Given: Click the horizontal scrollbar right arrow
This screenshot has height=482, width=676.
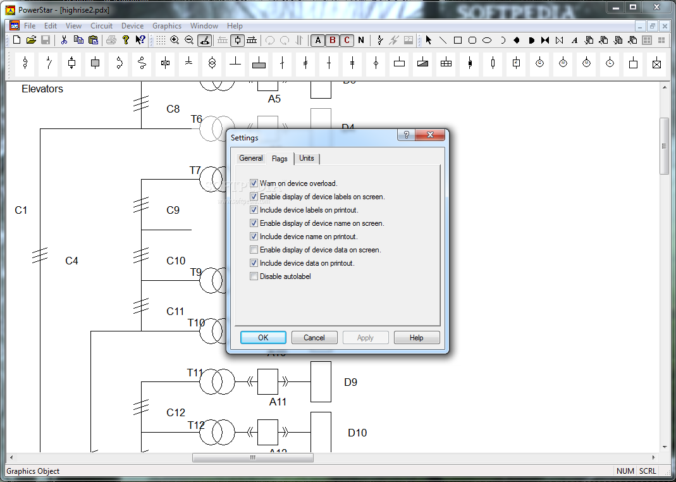Looking at the screenshot, I should tap(654, 457).
